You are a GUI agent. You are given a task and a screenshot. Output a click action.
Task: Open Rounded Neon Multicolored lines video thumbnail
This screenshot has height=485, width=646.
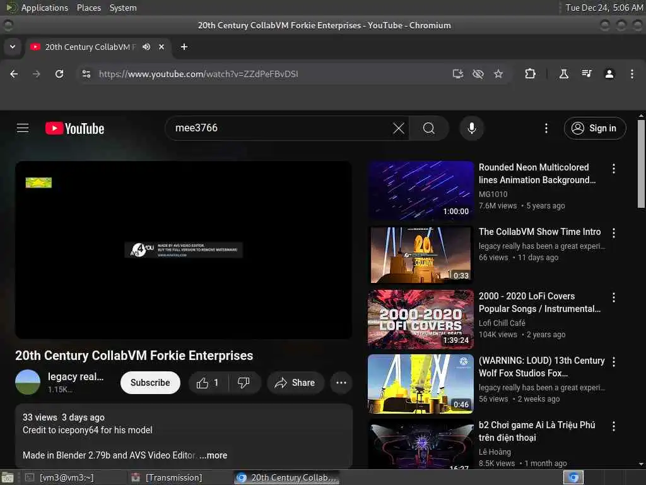421,191
